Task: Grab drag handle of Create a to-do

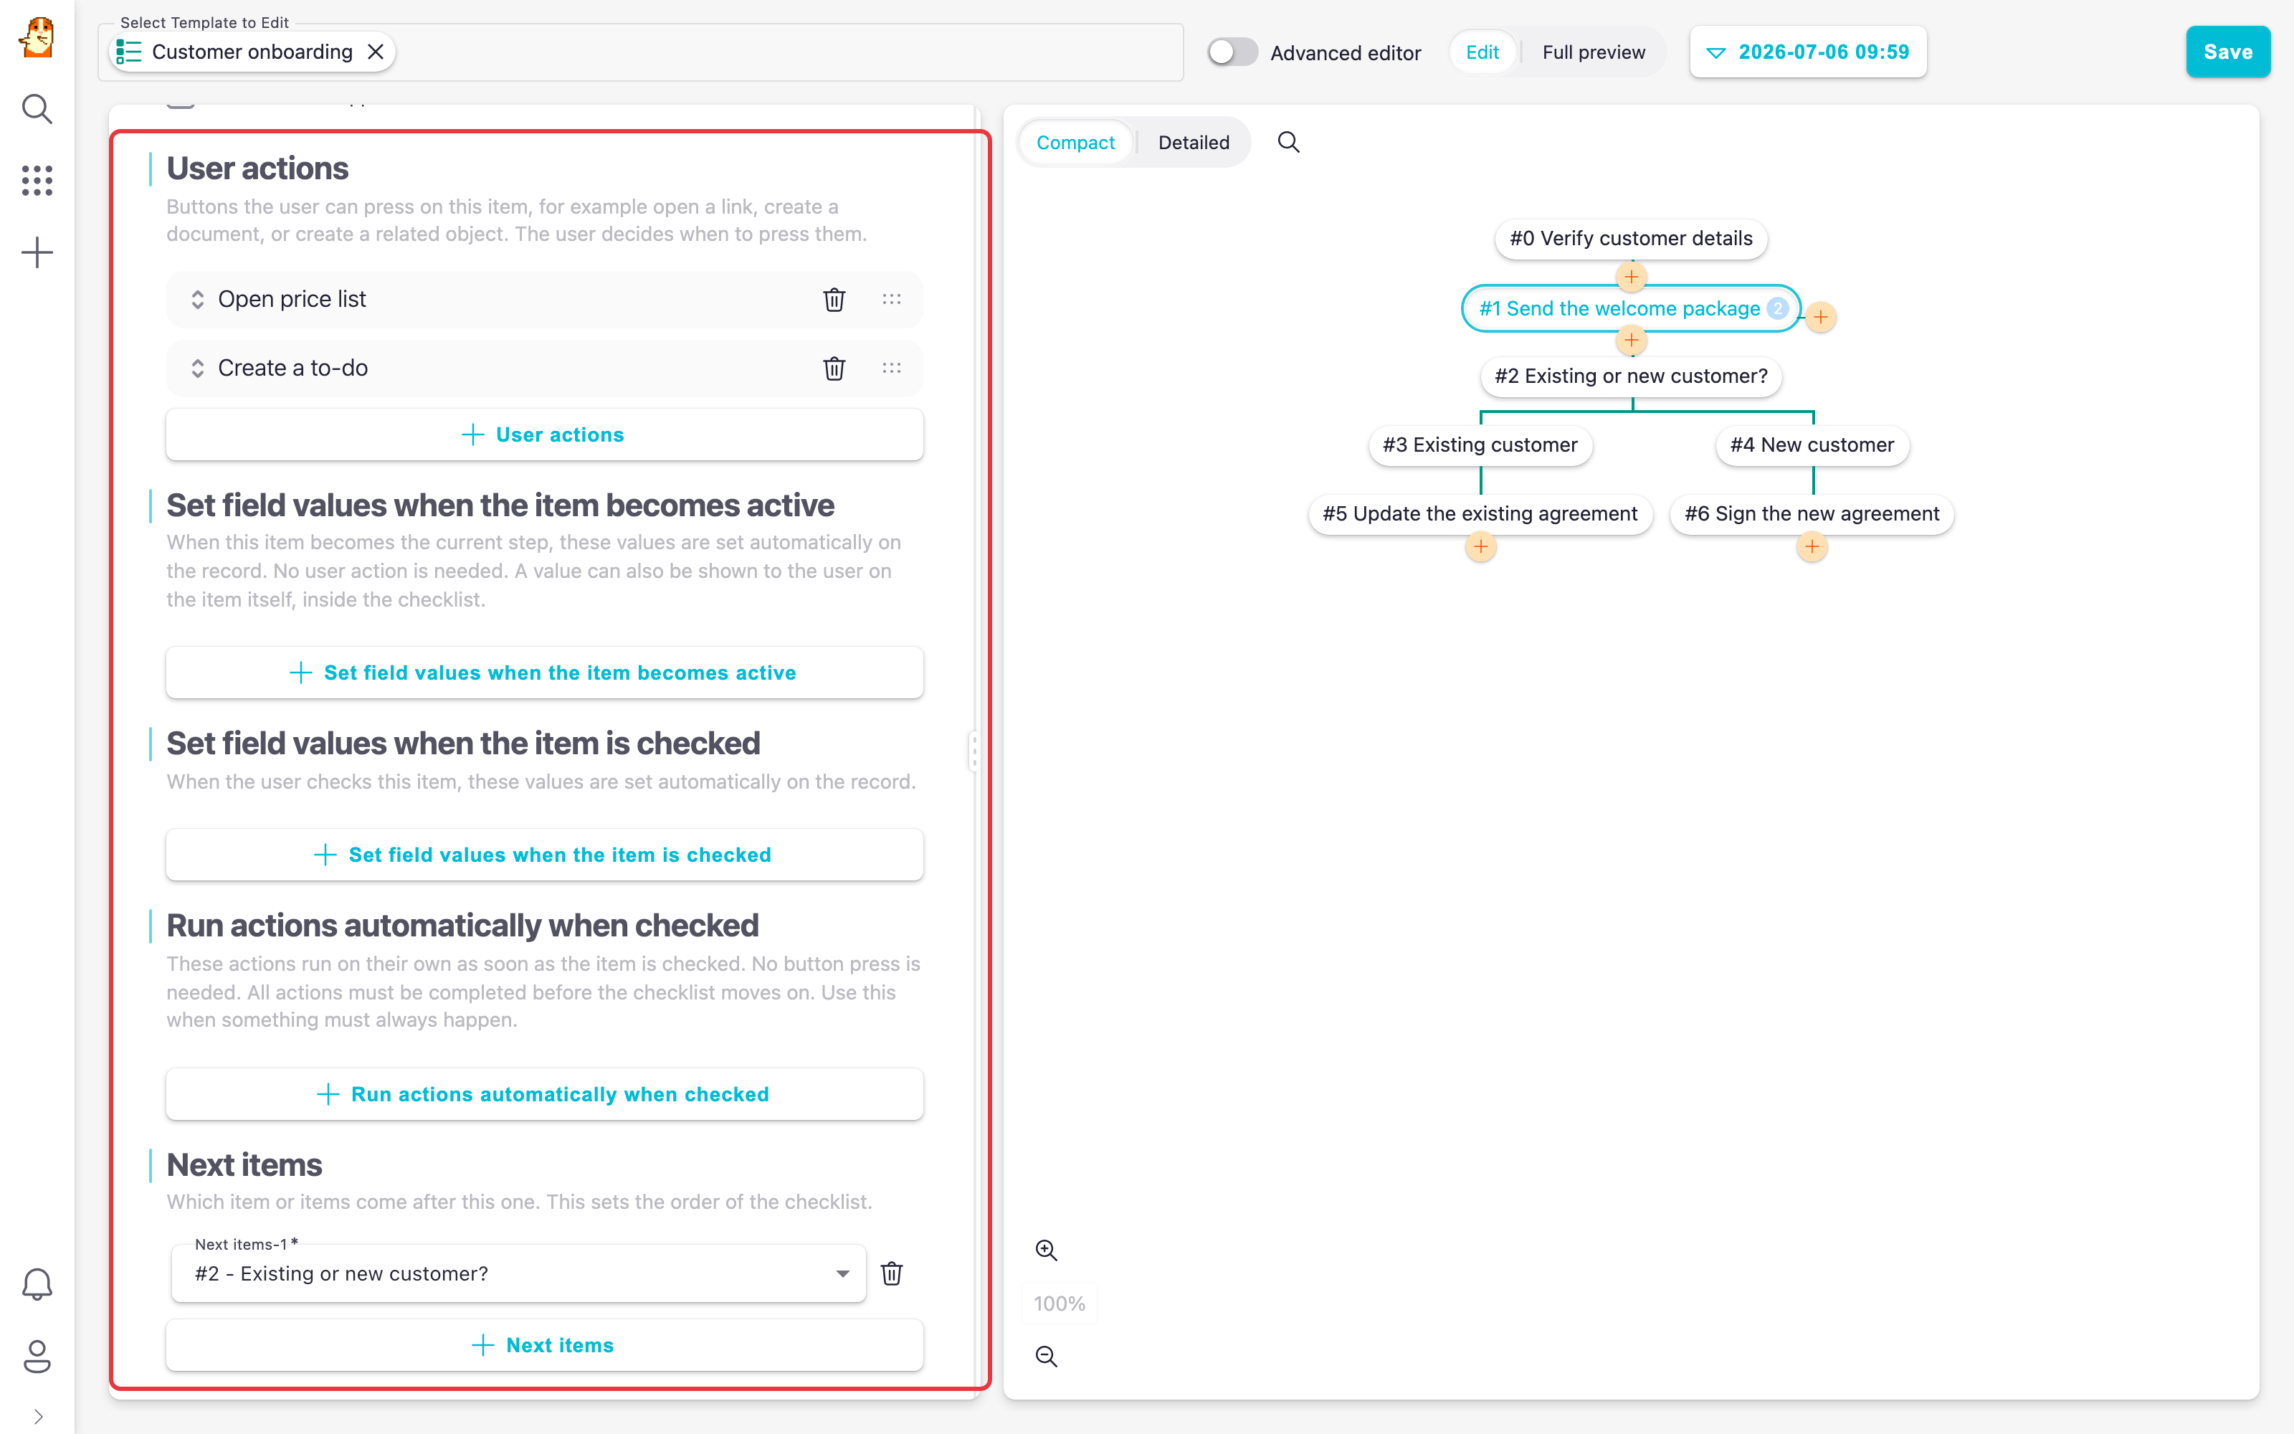Action: click(x=891, y=368)
